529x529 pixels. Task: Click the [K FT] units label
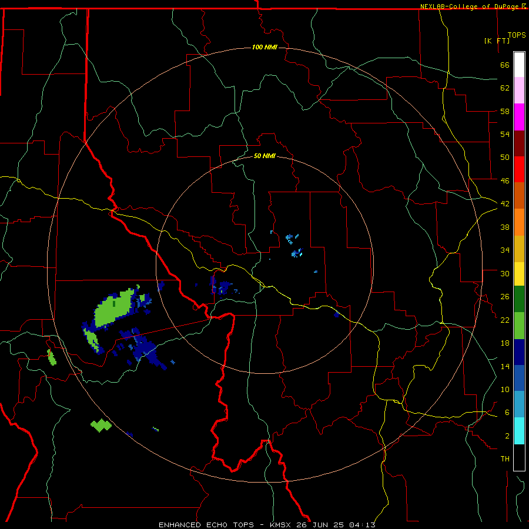click(497, 41)
